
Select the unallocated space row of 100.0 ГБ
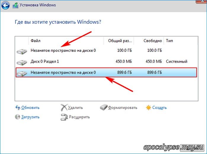[106, 50]
